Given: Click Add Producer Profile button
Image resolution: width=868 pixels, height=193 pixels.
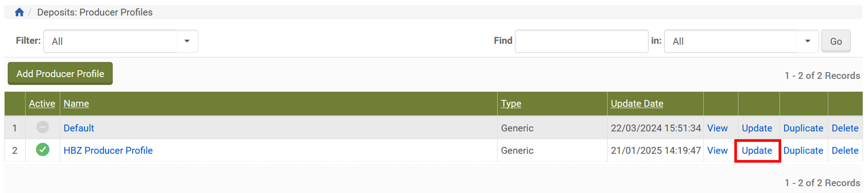Looking at the screenshot, I should pos(60,74).
